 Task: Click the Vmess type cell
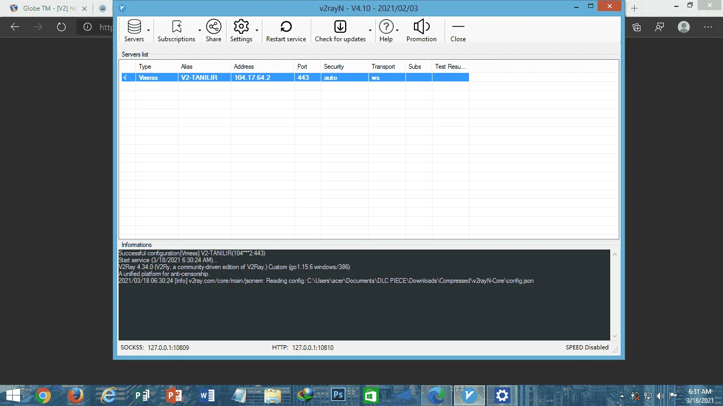pos(157,78)
